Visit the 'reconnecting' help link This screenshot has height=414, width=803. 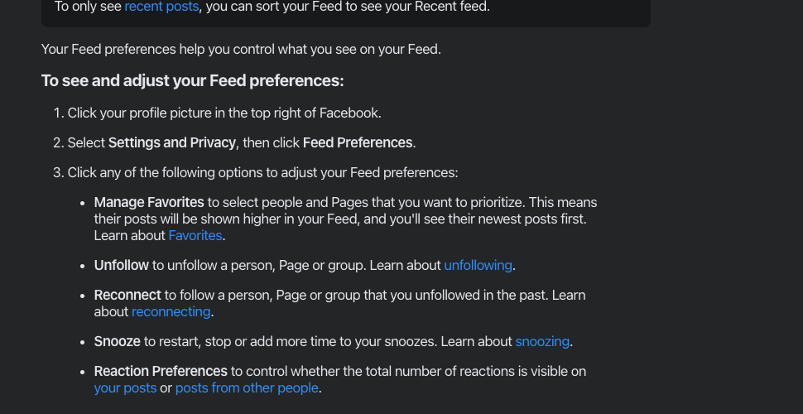point(171,311)
